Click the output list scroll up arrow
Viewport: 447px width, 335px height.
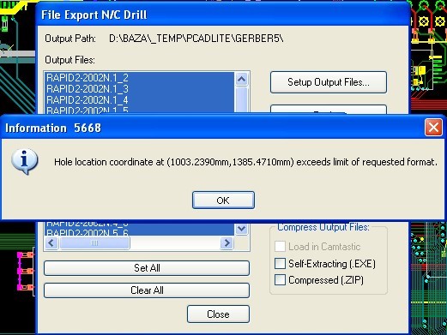pos(242,79)
